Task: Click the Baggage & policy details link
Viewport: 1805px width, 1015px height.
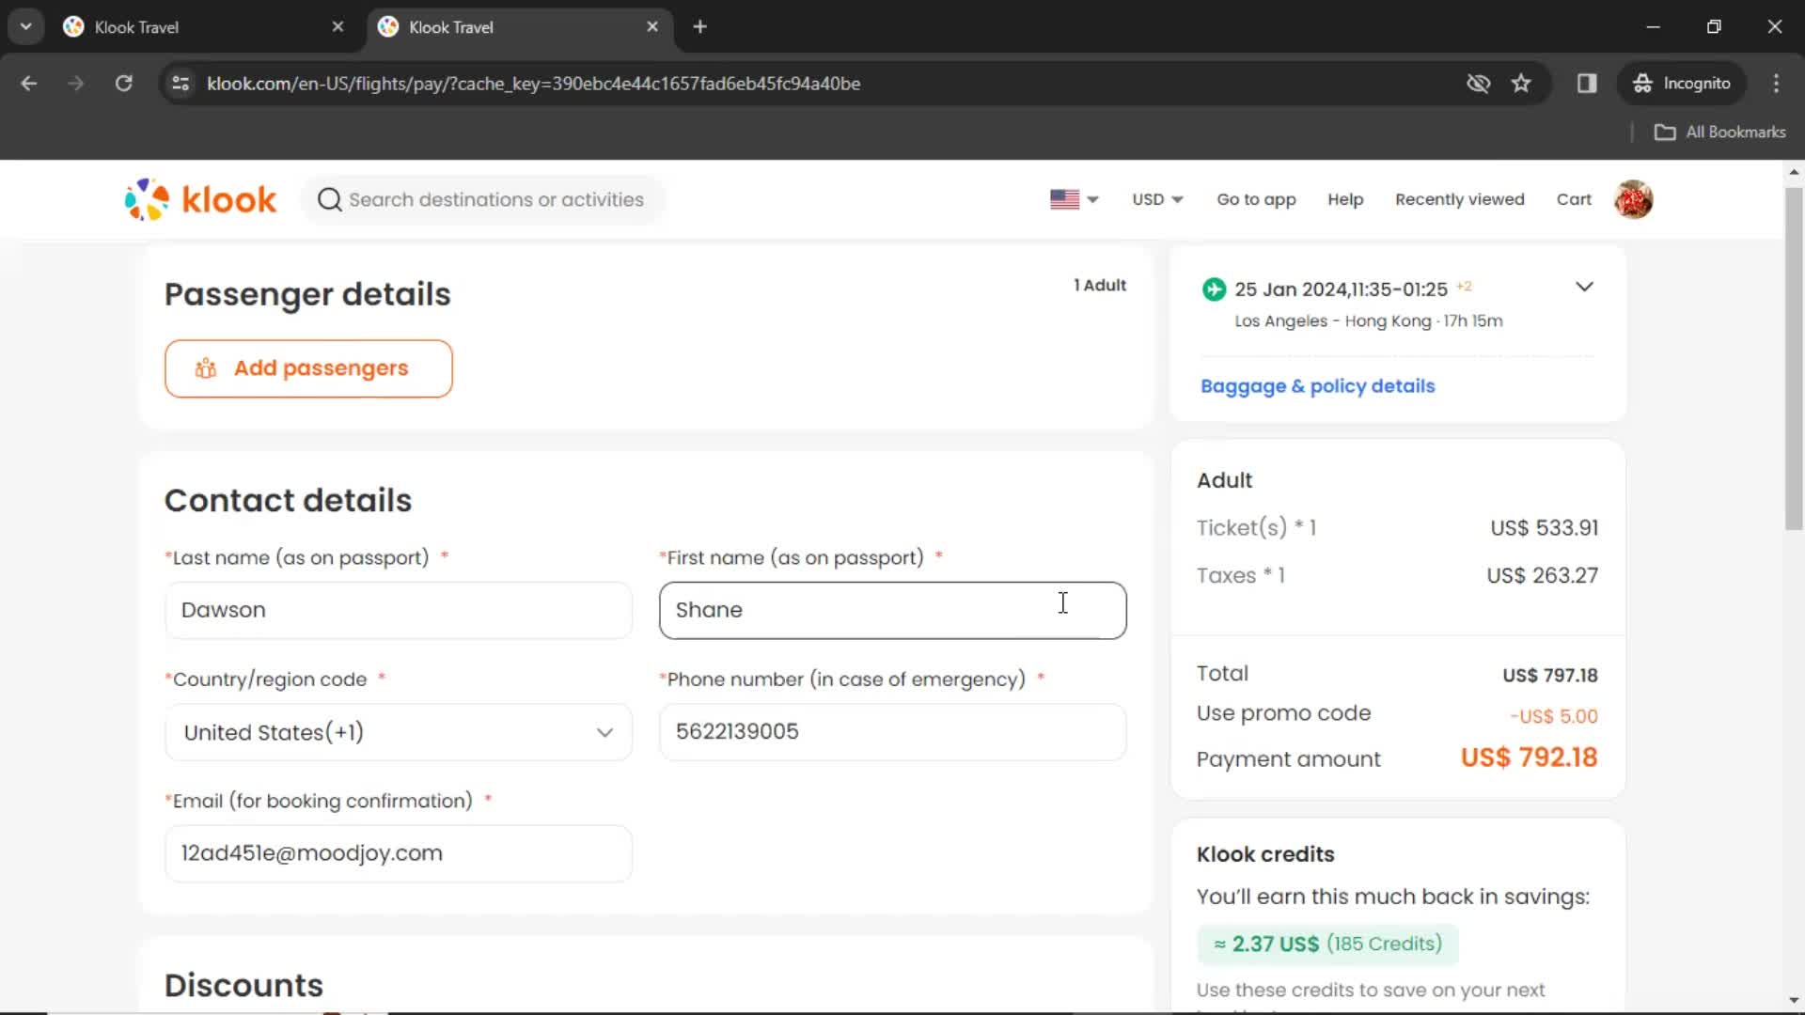Action: point(1318,385)
